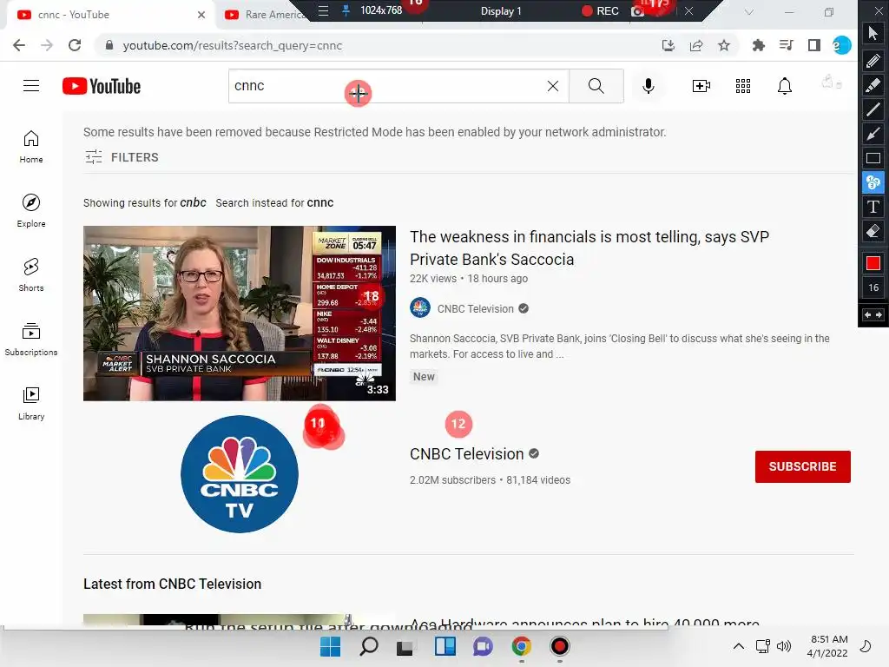Screen dimensions: 889x667
Task: Open CNBC Television channel under video title
Action: (x=475, y=308)
